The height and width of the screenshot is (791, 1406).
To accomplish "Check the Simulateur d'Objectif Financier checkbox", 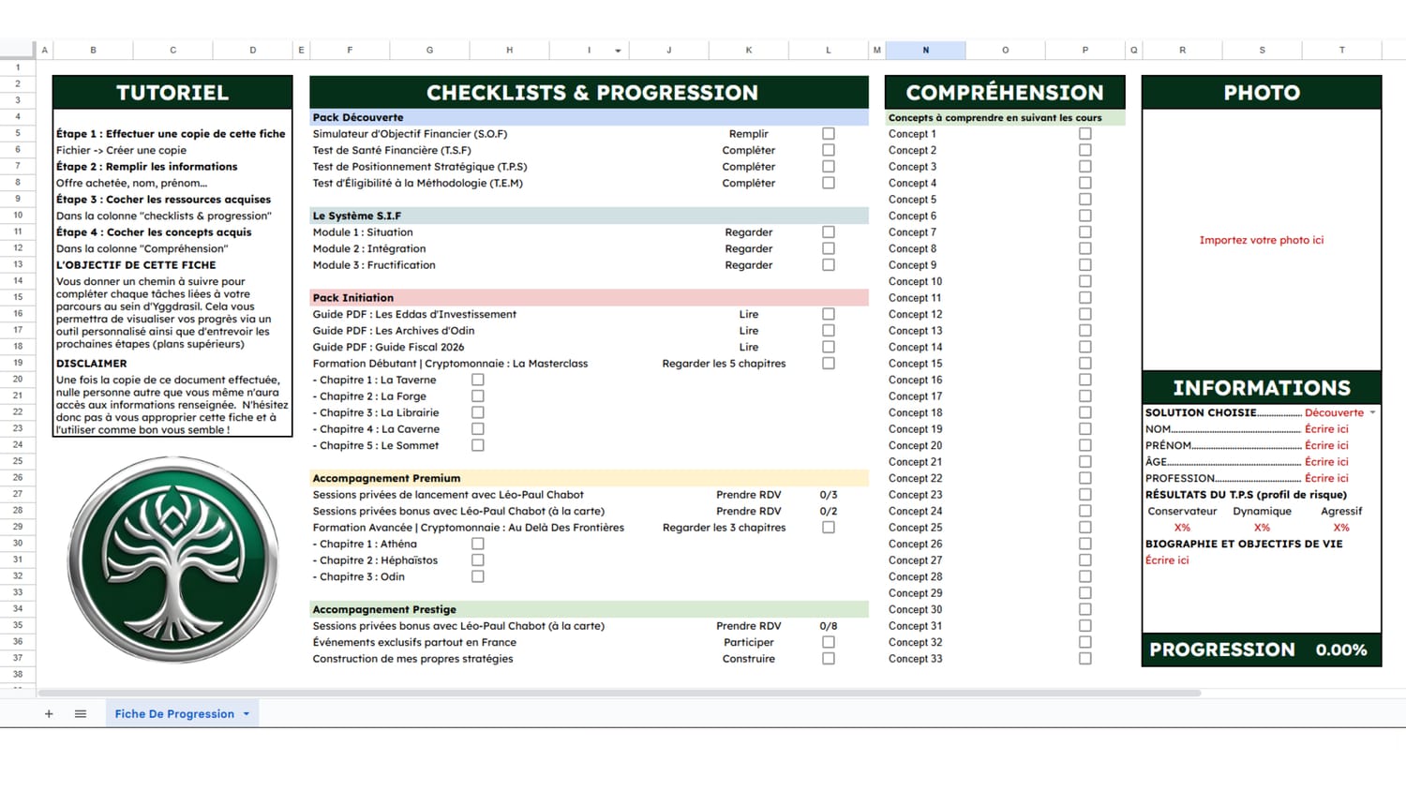I will tap(829, 134).
